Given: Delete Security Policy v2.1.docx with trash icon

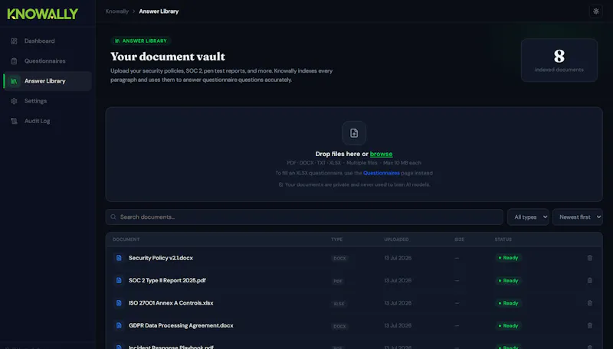Looking at the screenshot, I should (x=589, y=258).
